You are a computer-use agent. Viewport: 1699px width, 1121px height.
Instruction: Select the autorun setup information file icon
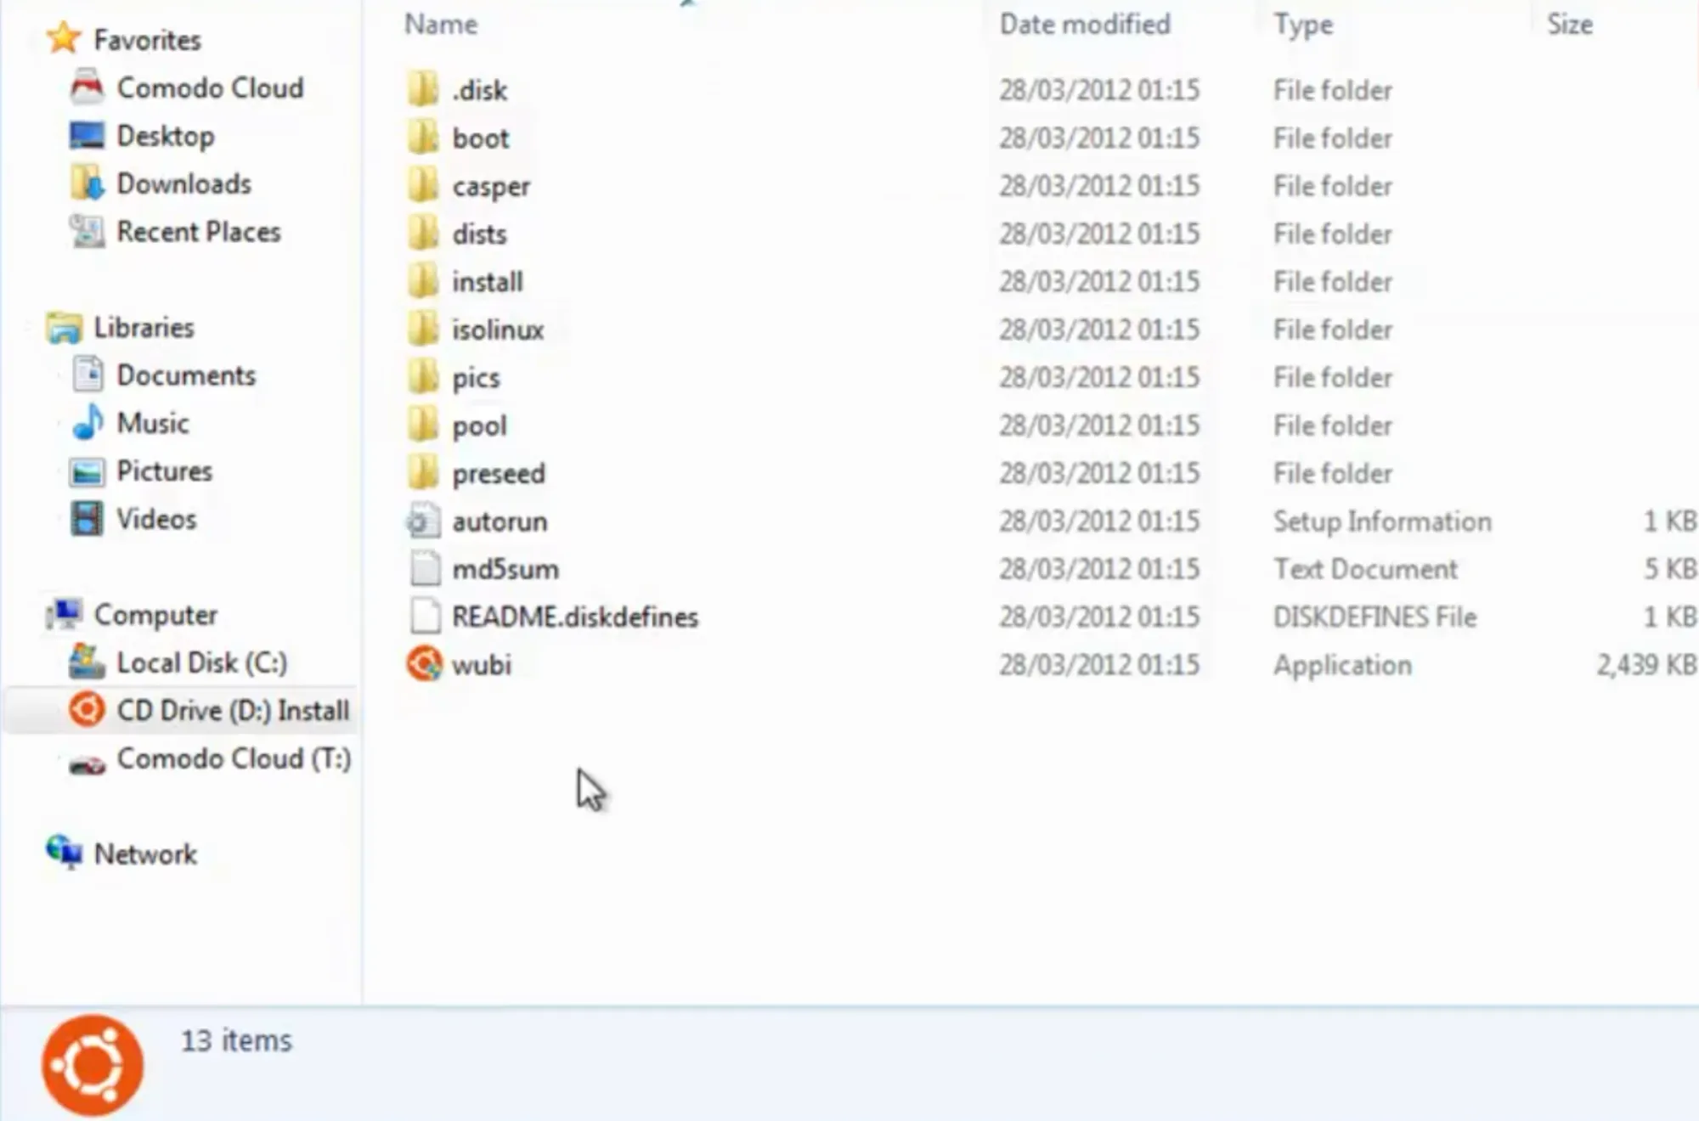click(424, 521)
